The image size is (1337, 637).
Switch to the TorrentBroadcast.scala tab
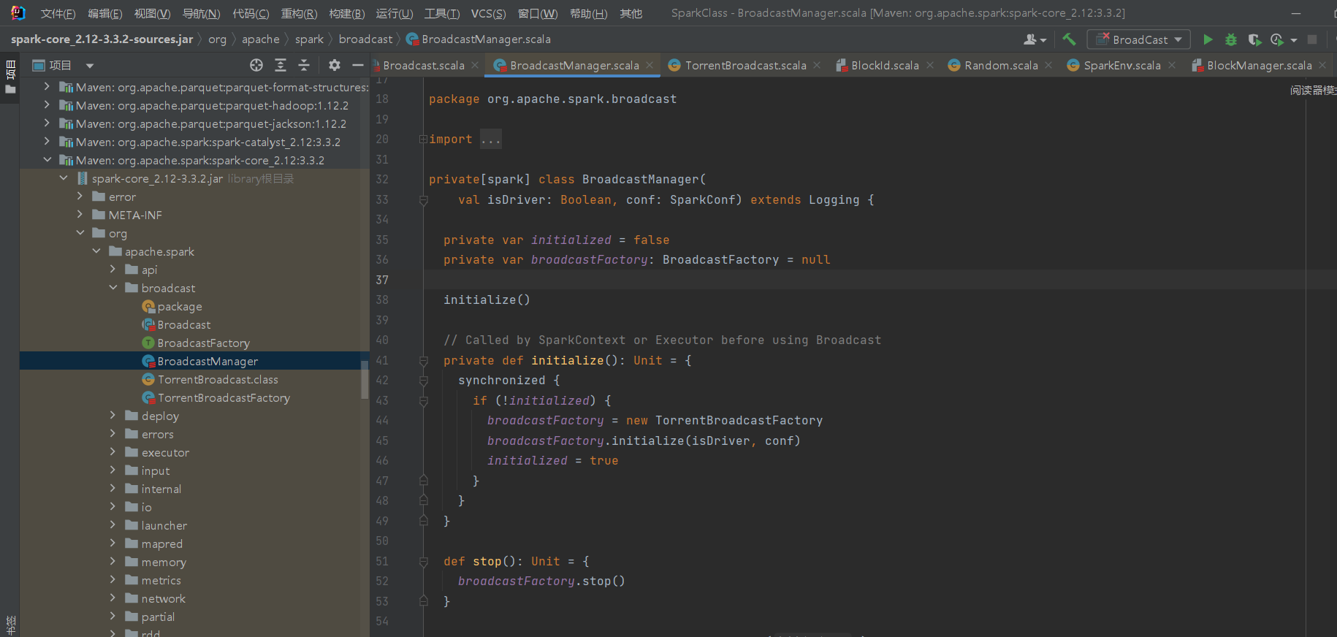(745, 65)
